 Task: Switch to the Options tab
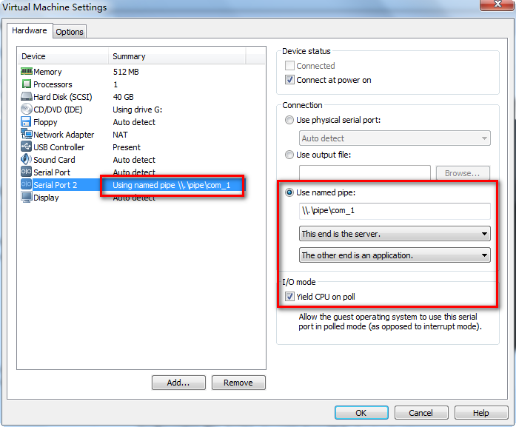[70, 32]
